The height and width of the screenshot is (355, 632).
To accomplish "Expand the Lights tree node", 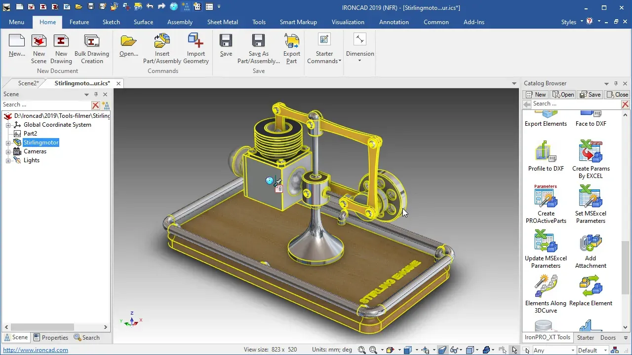I will coord(8,161).
